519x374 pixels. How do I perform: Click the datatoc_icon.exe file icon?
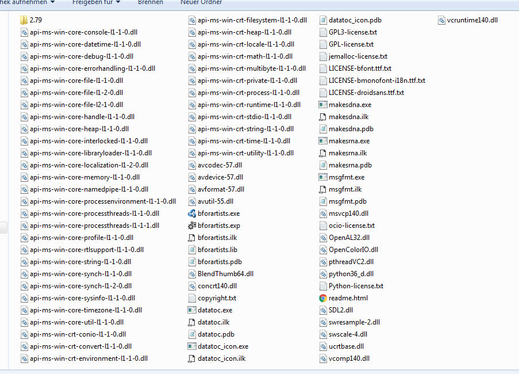[193, 346]
